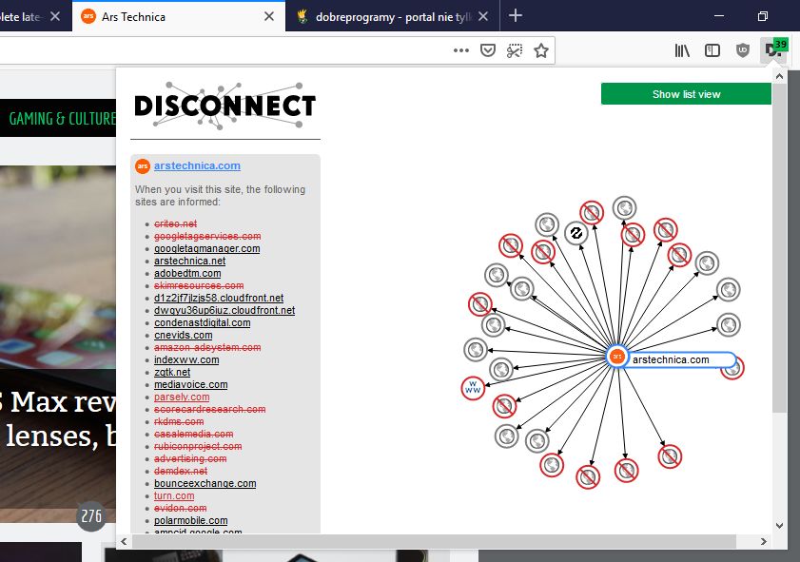Toggle blocking for scorecardresearch.com
Image resolution: width=800 pixels, height=562 pixels.
click(x=209, y=409)
